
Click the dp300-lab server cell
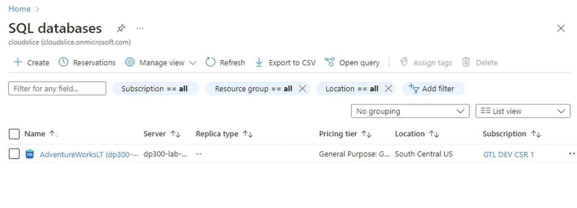165,154
